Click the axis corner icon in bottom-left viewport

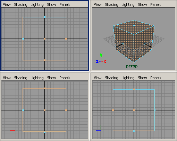coord(12,128)
